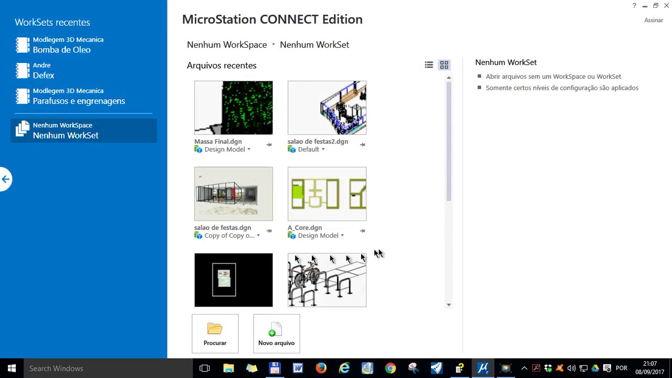The image size is (672, 378).
Task: Open Task View on the taskbar
Action: 205,369
